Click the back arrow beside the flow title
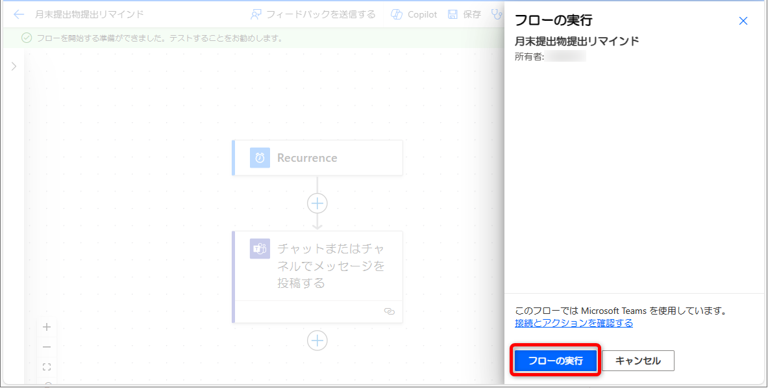The height and width of the screenshot is (388, 768). (19, 14)
